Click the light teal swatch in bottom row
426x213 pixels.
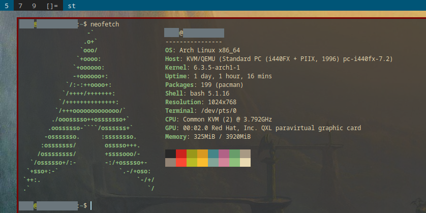214,163
